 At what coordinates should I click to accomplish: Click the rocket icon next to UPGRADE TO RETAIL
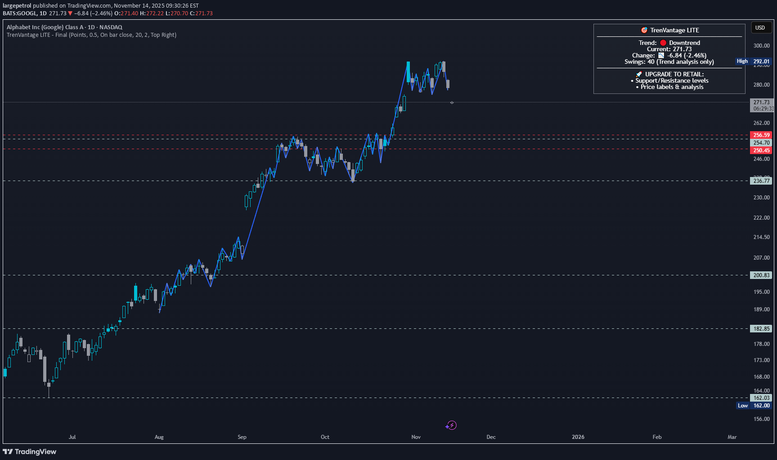[x=639, y=74]
